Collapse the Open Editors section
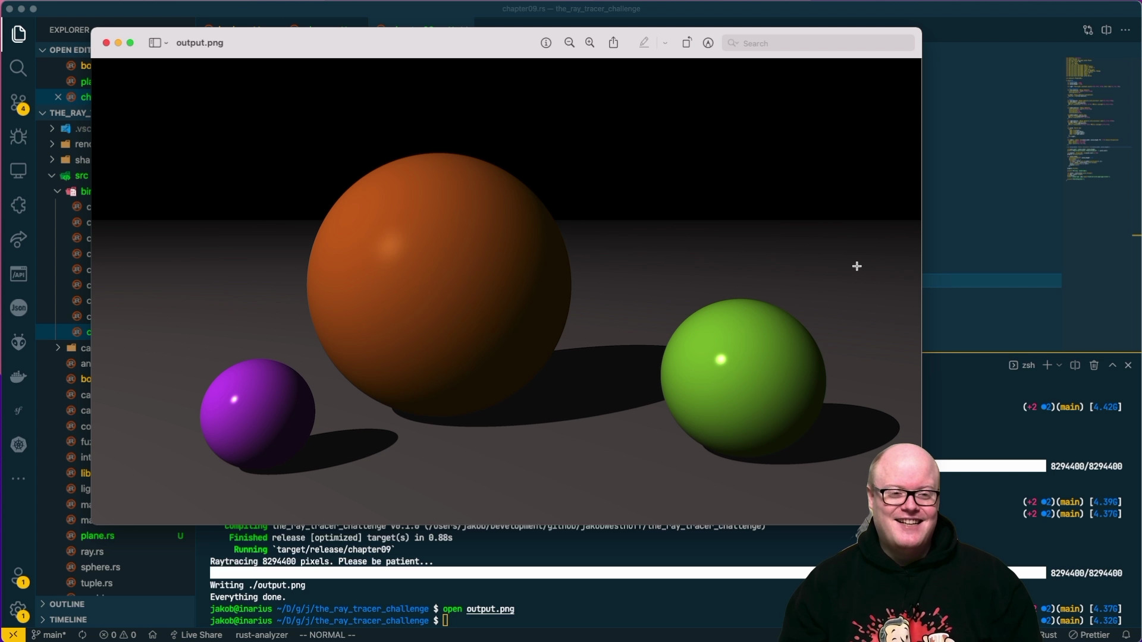 pos(42,50)
